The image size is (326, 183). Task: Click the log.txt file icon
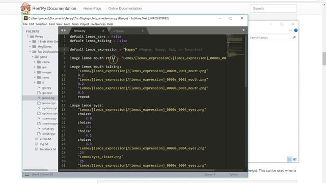point(36,144)
